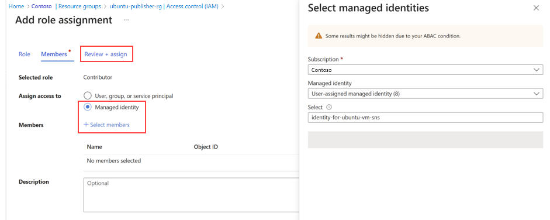The width and height of the screenshot is (550, 220).
Task: Click the warning triangle icon in ABAC notice
Action: (319, 36)
